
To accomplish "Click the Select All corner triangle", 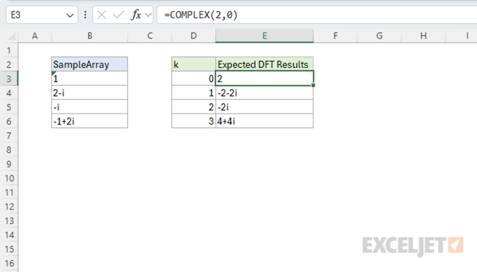I will pyautogui.click(x=12, y=36).
